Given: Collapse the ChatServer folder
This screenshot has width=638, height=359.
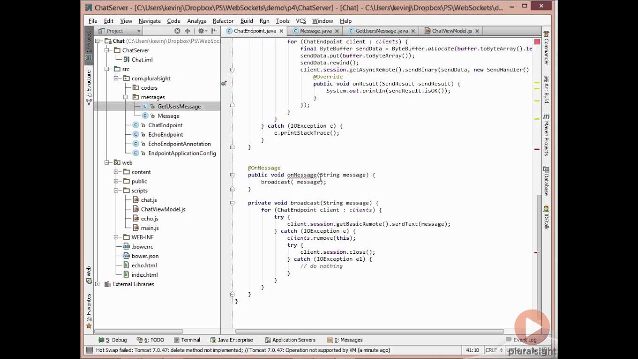Looking at the screenshot, I should point(107,50).
